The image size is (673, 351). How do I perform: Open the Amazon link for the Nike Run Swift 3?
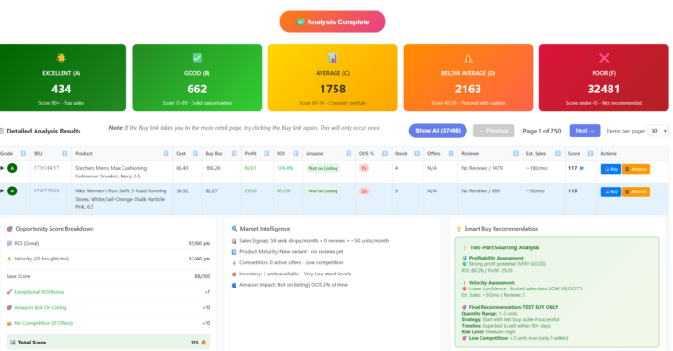[x=636, y=191]
